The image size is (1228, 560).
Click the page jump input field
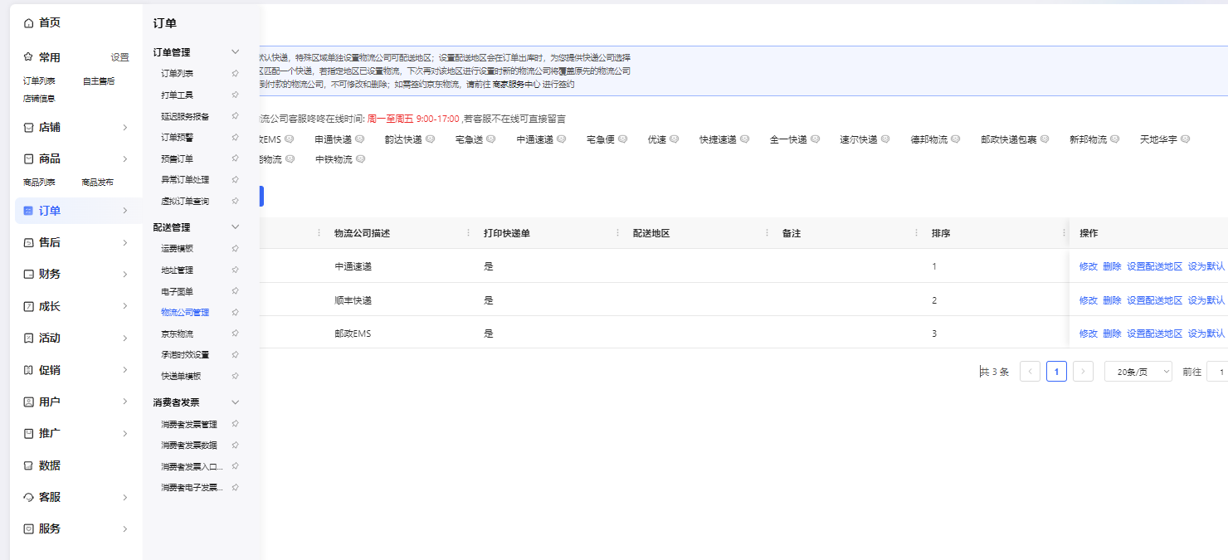click(1216, 372)
